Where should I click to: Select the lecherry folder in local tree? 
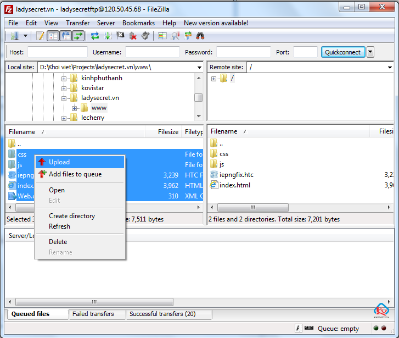pyautogui.click(x=93, y=118)
